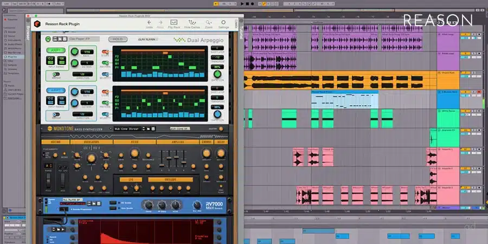This screenshot has height=244, width=488.
Task: Toggle ARP 2 Velocity switch
Action: (x=105, y=114)
